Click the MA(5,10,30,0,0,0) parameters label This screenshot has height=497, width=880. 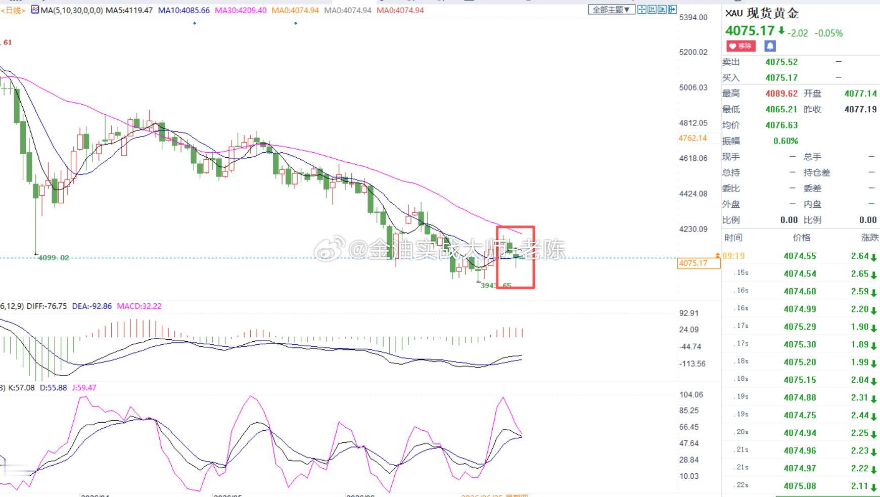72,10
